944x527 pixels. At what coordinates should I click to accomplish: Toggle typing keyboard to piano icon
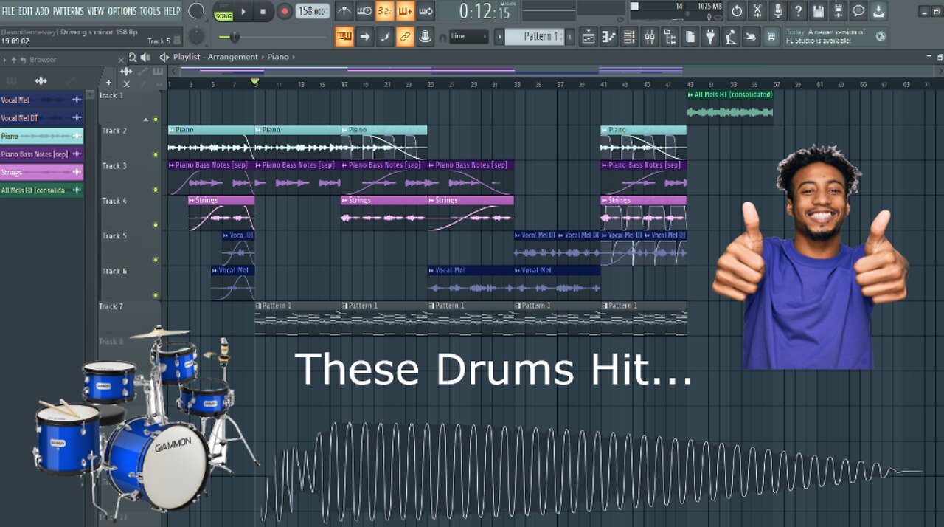344,36
